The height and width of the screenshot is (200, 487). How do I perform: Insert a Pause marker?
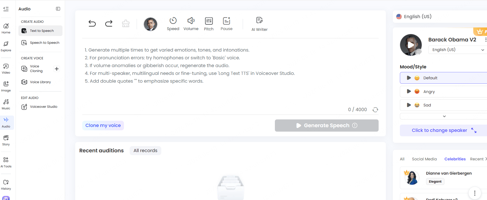pos(226,24)
